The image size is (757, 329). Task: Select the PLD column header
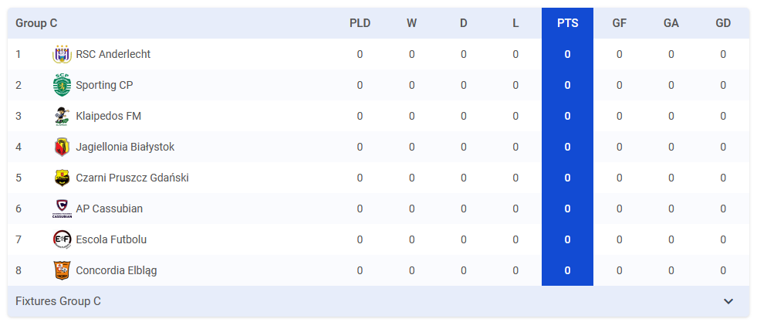pos(360,23)
